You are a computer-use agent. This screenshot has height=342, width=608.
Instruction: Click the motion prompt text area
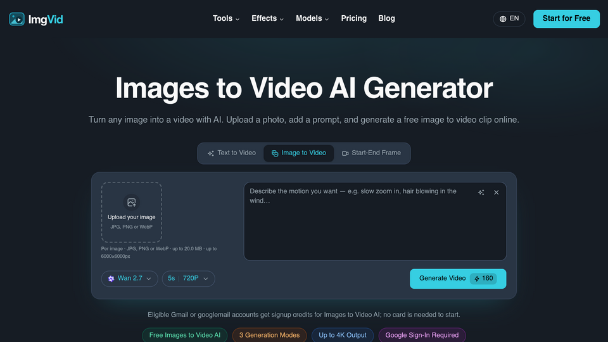click(375, 222)
